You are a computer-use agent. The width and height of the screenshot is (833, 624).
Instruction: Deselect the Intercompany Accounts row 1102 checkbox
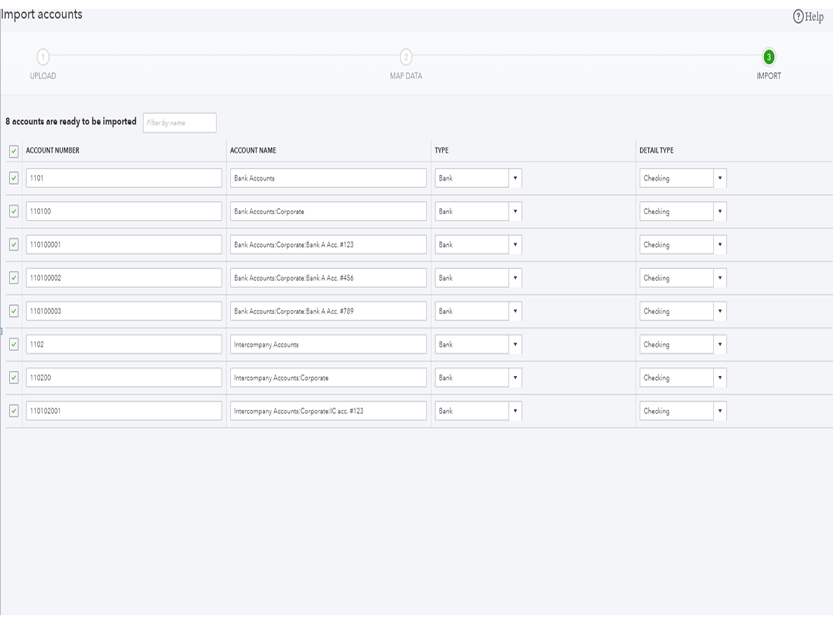tap(14, 344)
